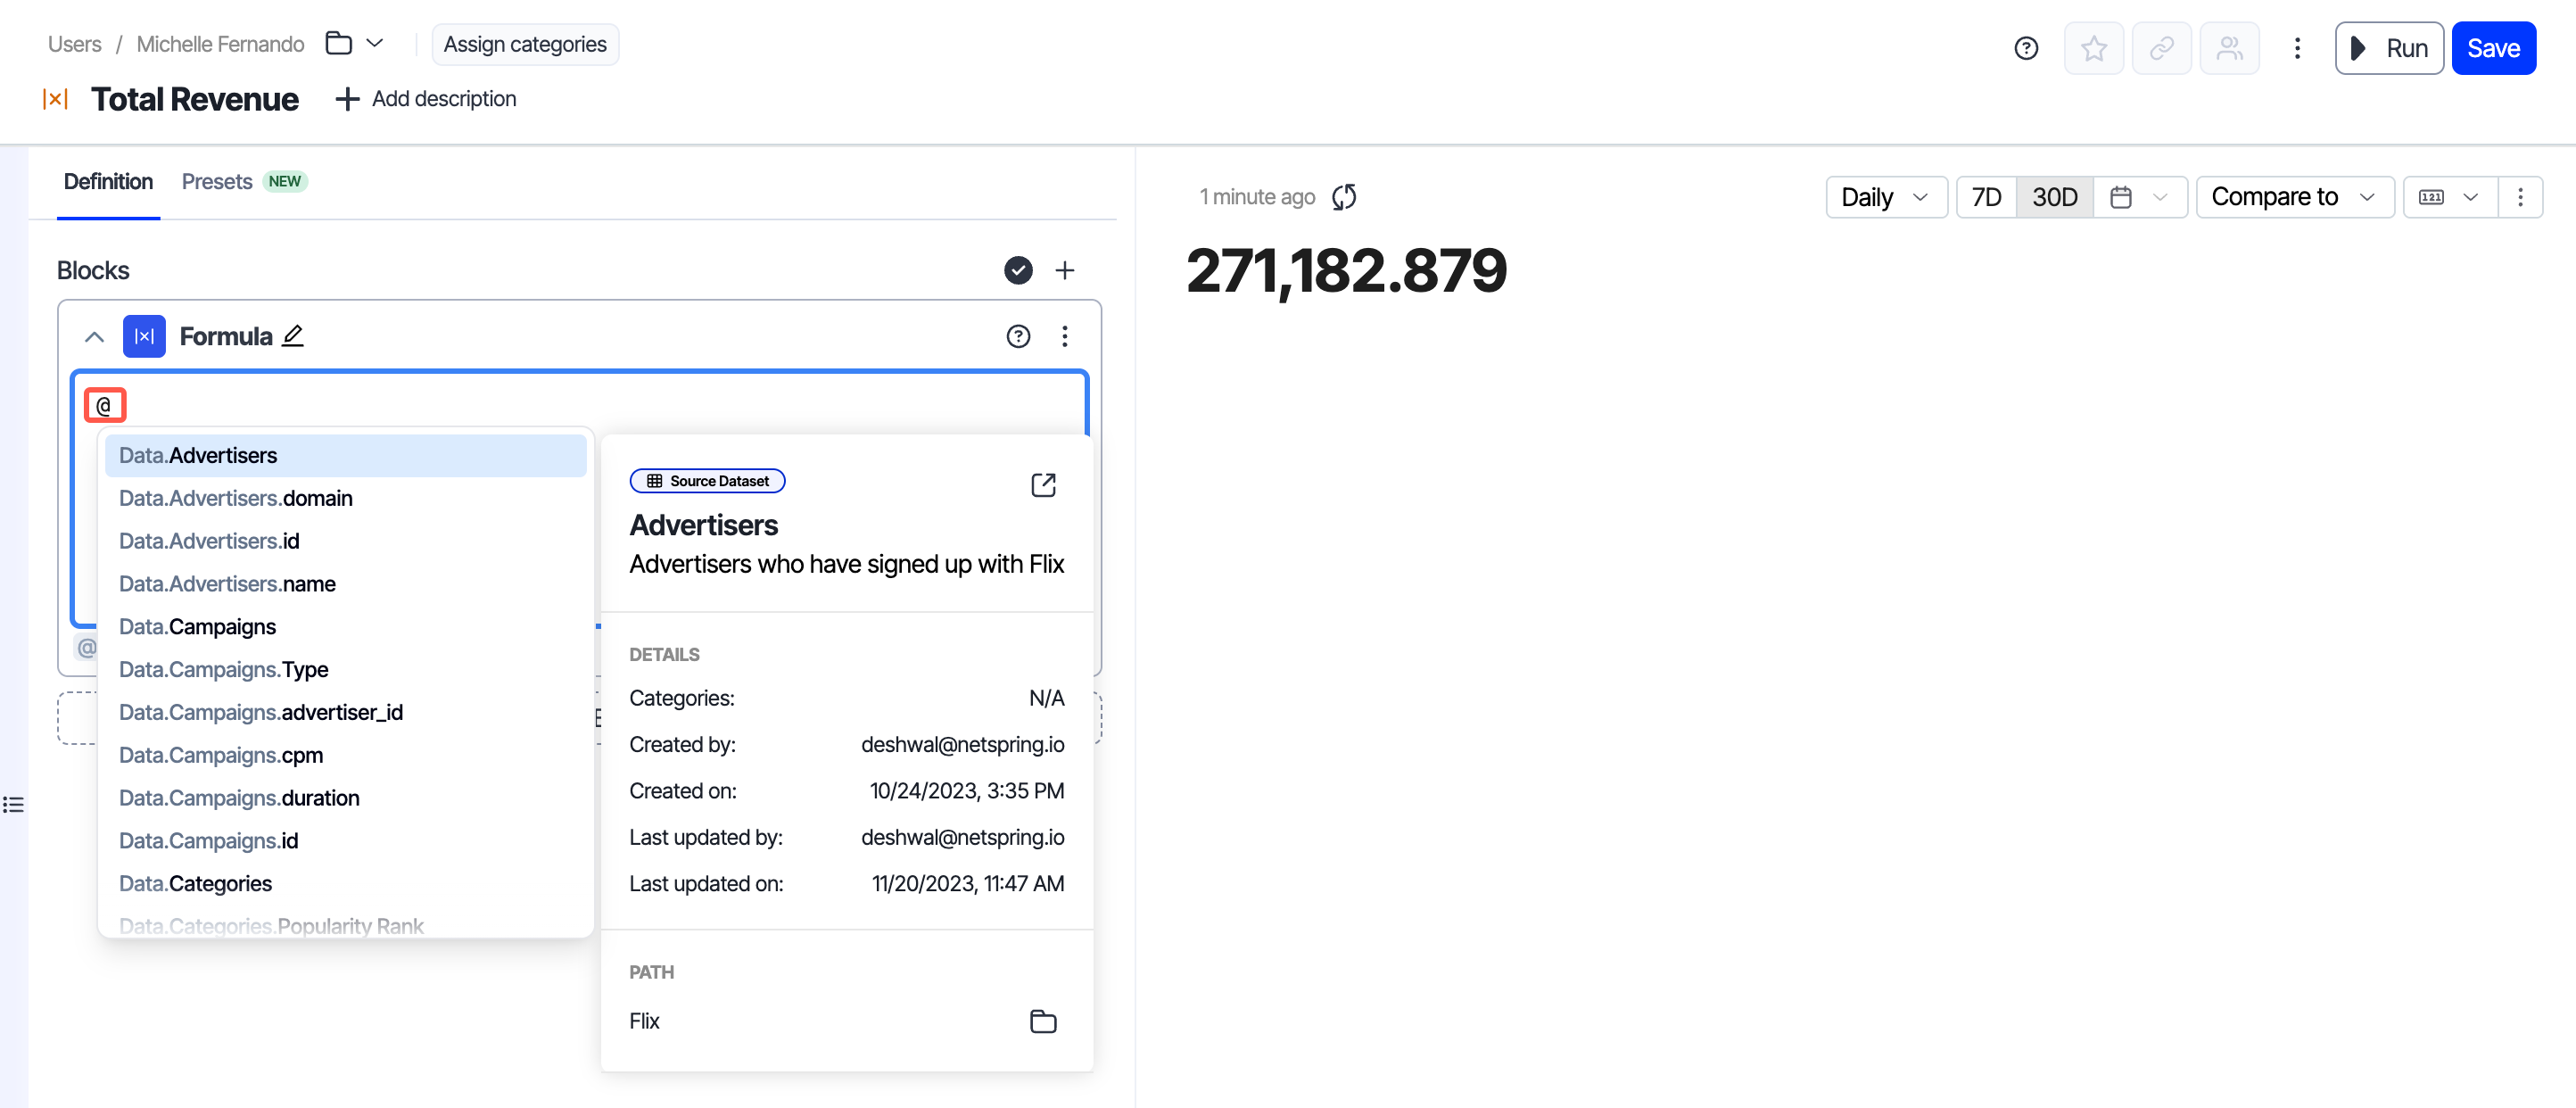This screenshot has height=1108, width=2576.
Task: Click the Flix path folder icon
Action: coord(1043,1021)
